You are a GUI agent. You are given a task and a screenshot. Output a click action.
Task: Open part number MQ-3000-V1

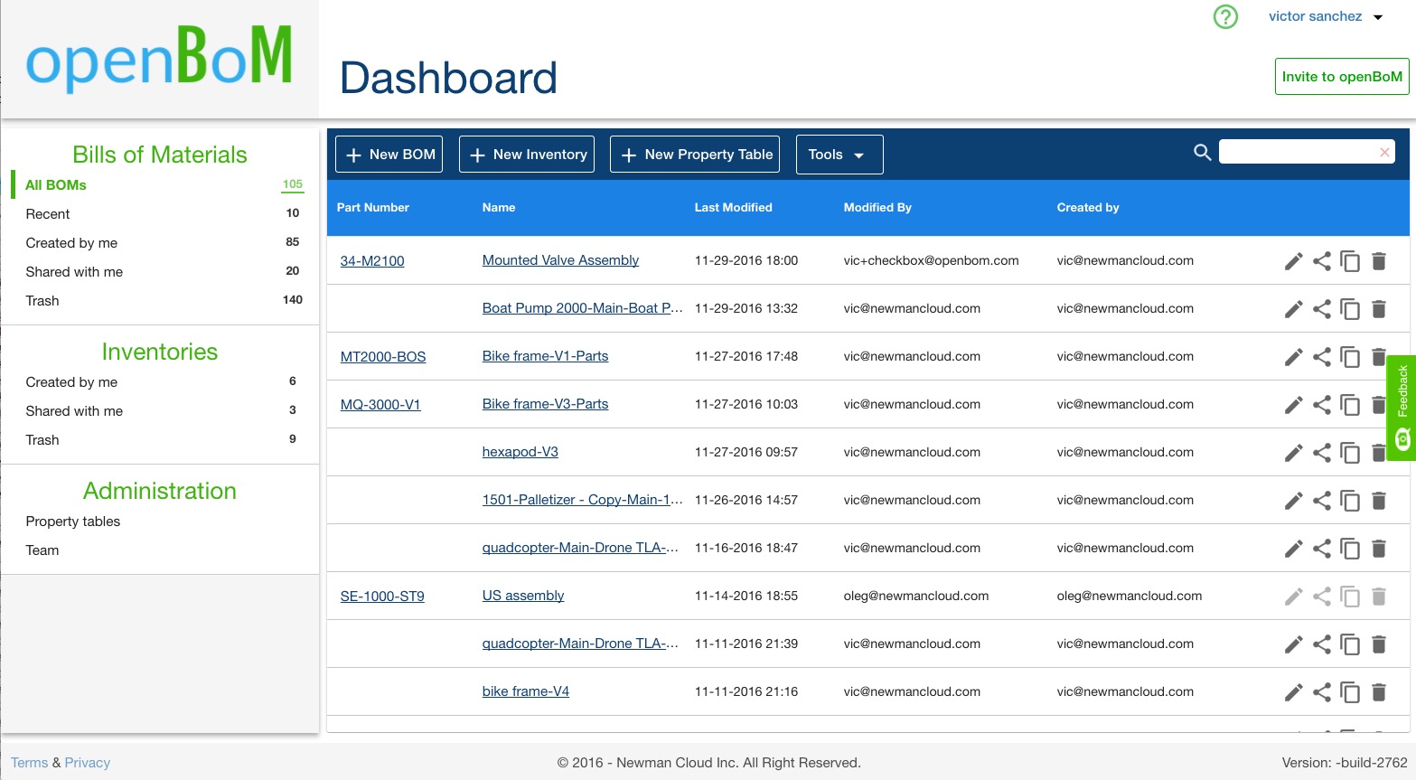pyautogui.click(x=380, y=405)
